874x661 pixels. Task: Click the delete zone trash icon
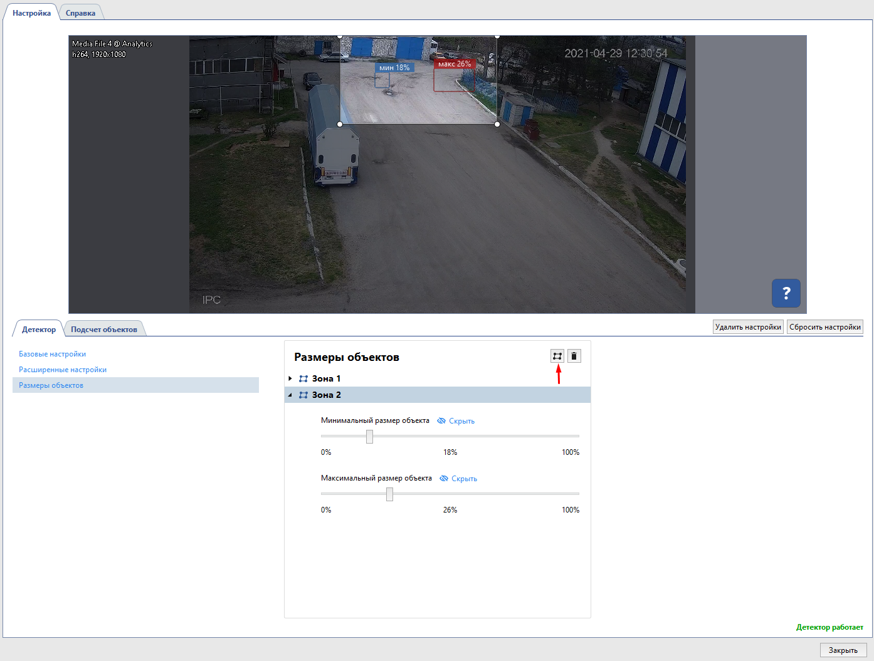(x=574, y=356)
